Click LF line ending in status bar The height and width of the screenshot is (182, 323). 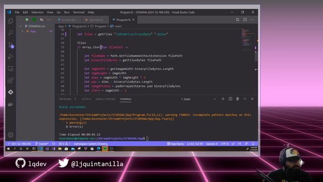pos(233,144)
